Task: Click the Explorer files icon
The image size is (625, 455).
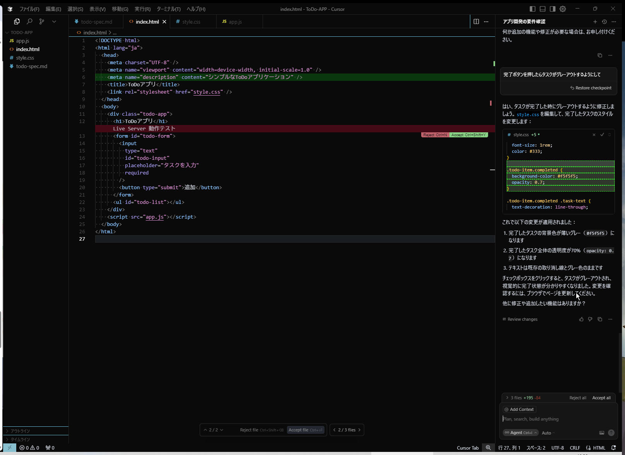Action: pyautogui.click(x=17, y=22)
